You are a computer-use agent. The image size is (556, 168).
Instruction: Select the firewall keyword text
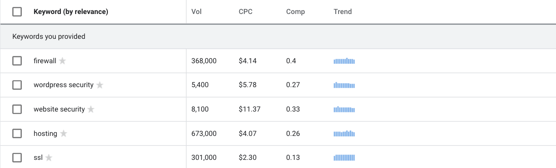(45, 61)
